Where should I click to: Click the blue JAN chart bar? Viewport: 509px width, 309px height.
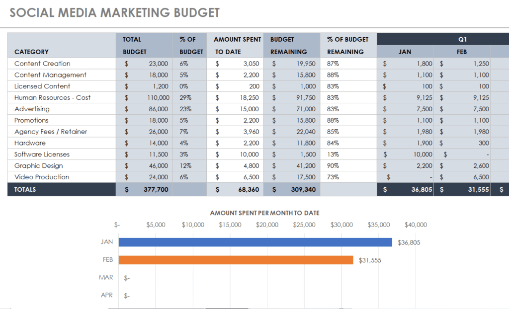coord(255,242)
